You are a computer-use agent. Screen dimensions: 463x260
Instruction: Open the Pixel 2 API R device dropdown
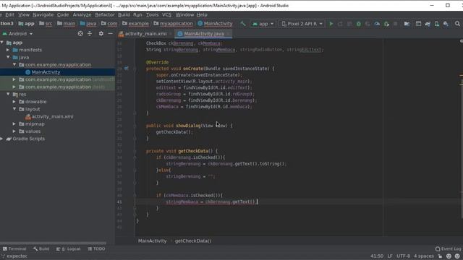302,24
